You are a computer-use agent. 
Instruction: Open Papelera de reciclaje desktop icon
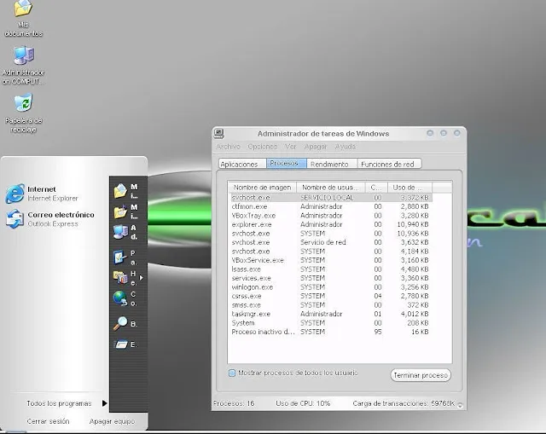point(23,113)
